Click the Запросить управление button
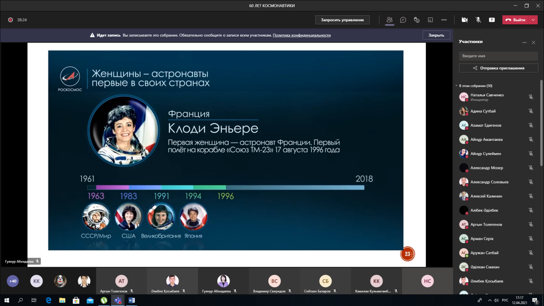This screenshot has width=544, height=306. tap(342, 20)
